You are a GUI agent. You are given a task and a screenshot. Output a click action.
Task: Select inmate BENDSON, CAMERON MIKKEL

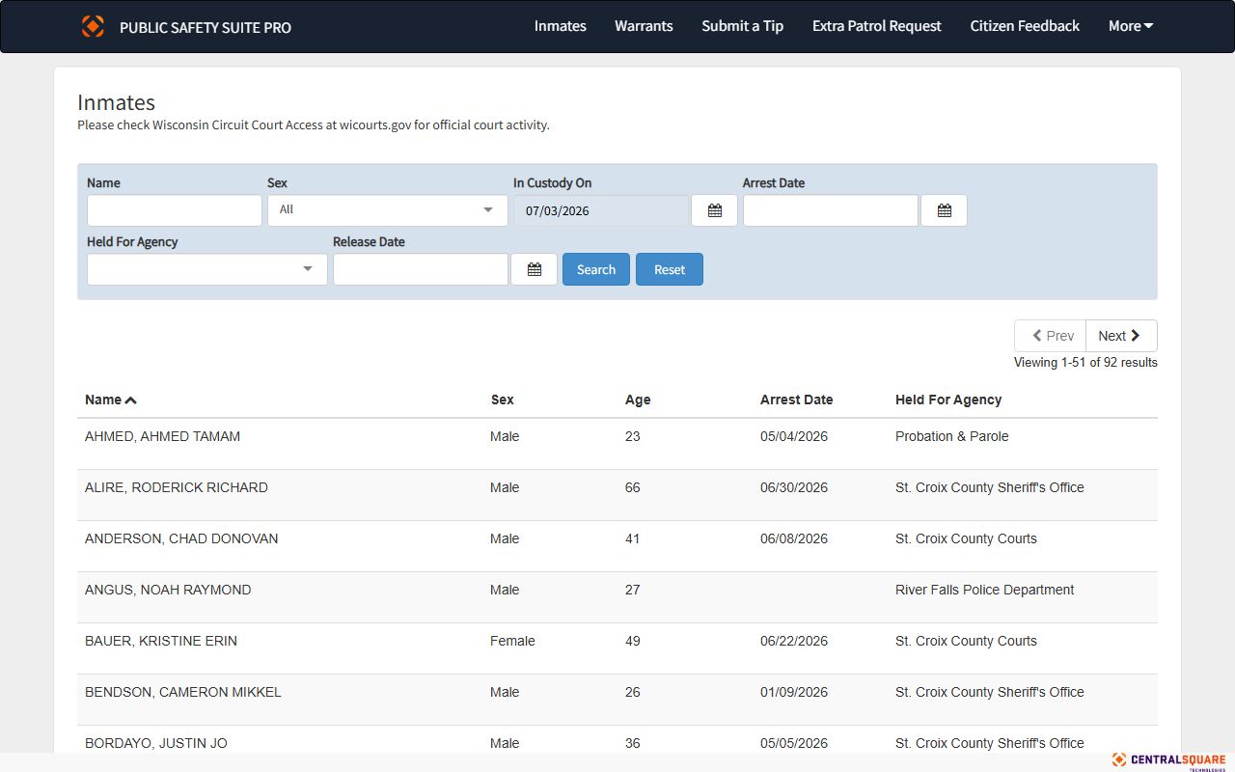183,692
